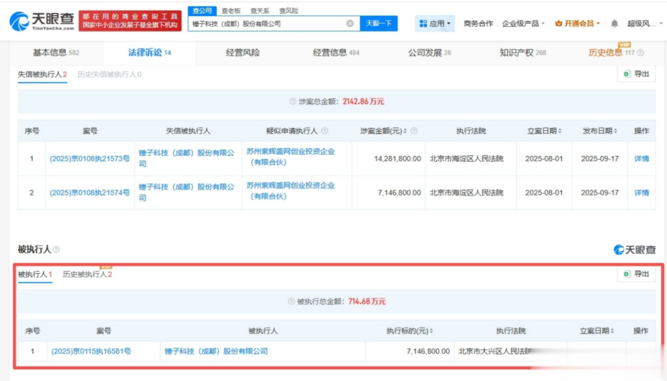Open the 历史信息 VIP tab

point(605,52)
